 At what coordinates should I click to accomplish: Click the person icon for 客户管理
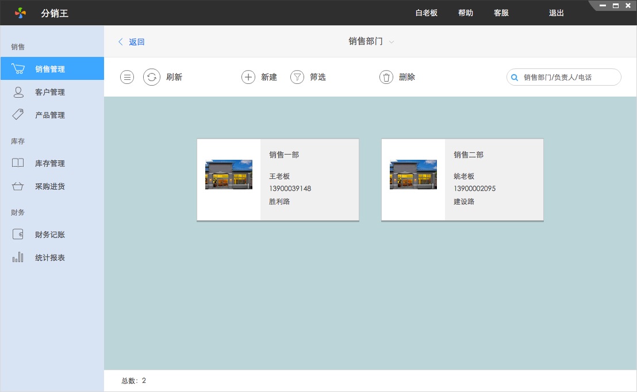[18, 92]
